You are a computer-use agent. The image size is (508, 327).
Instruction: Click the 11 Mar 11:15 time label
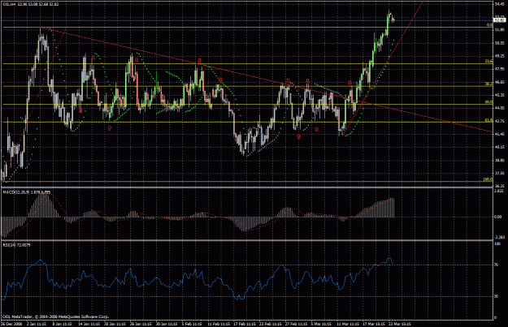348,324
